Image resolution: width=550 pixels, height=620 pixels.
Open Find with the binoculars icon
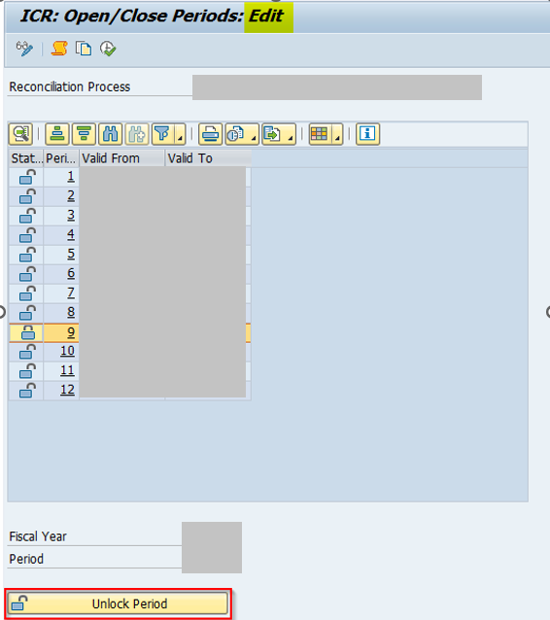pyautogui.click(x=111, y=134)
